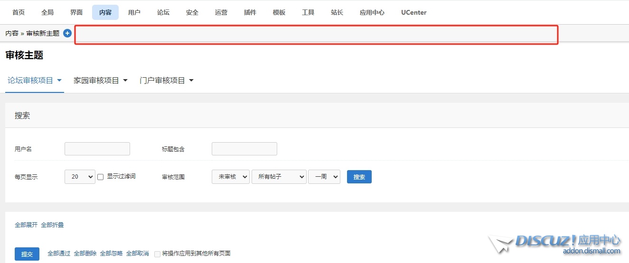Toggle the 将操作应用到其他所有页面 checkbox
Image resolution: width=629 pixels, height=263 pixels.
(158, 254)
